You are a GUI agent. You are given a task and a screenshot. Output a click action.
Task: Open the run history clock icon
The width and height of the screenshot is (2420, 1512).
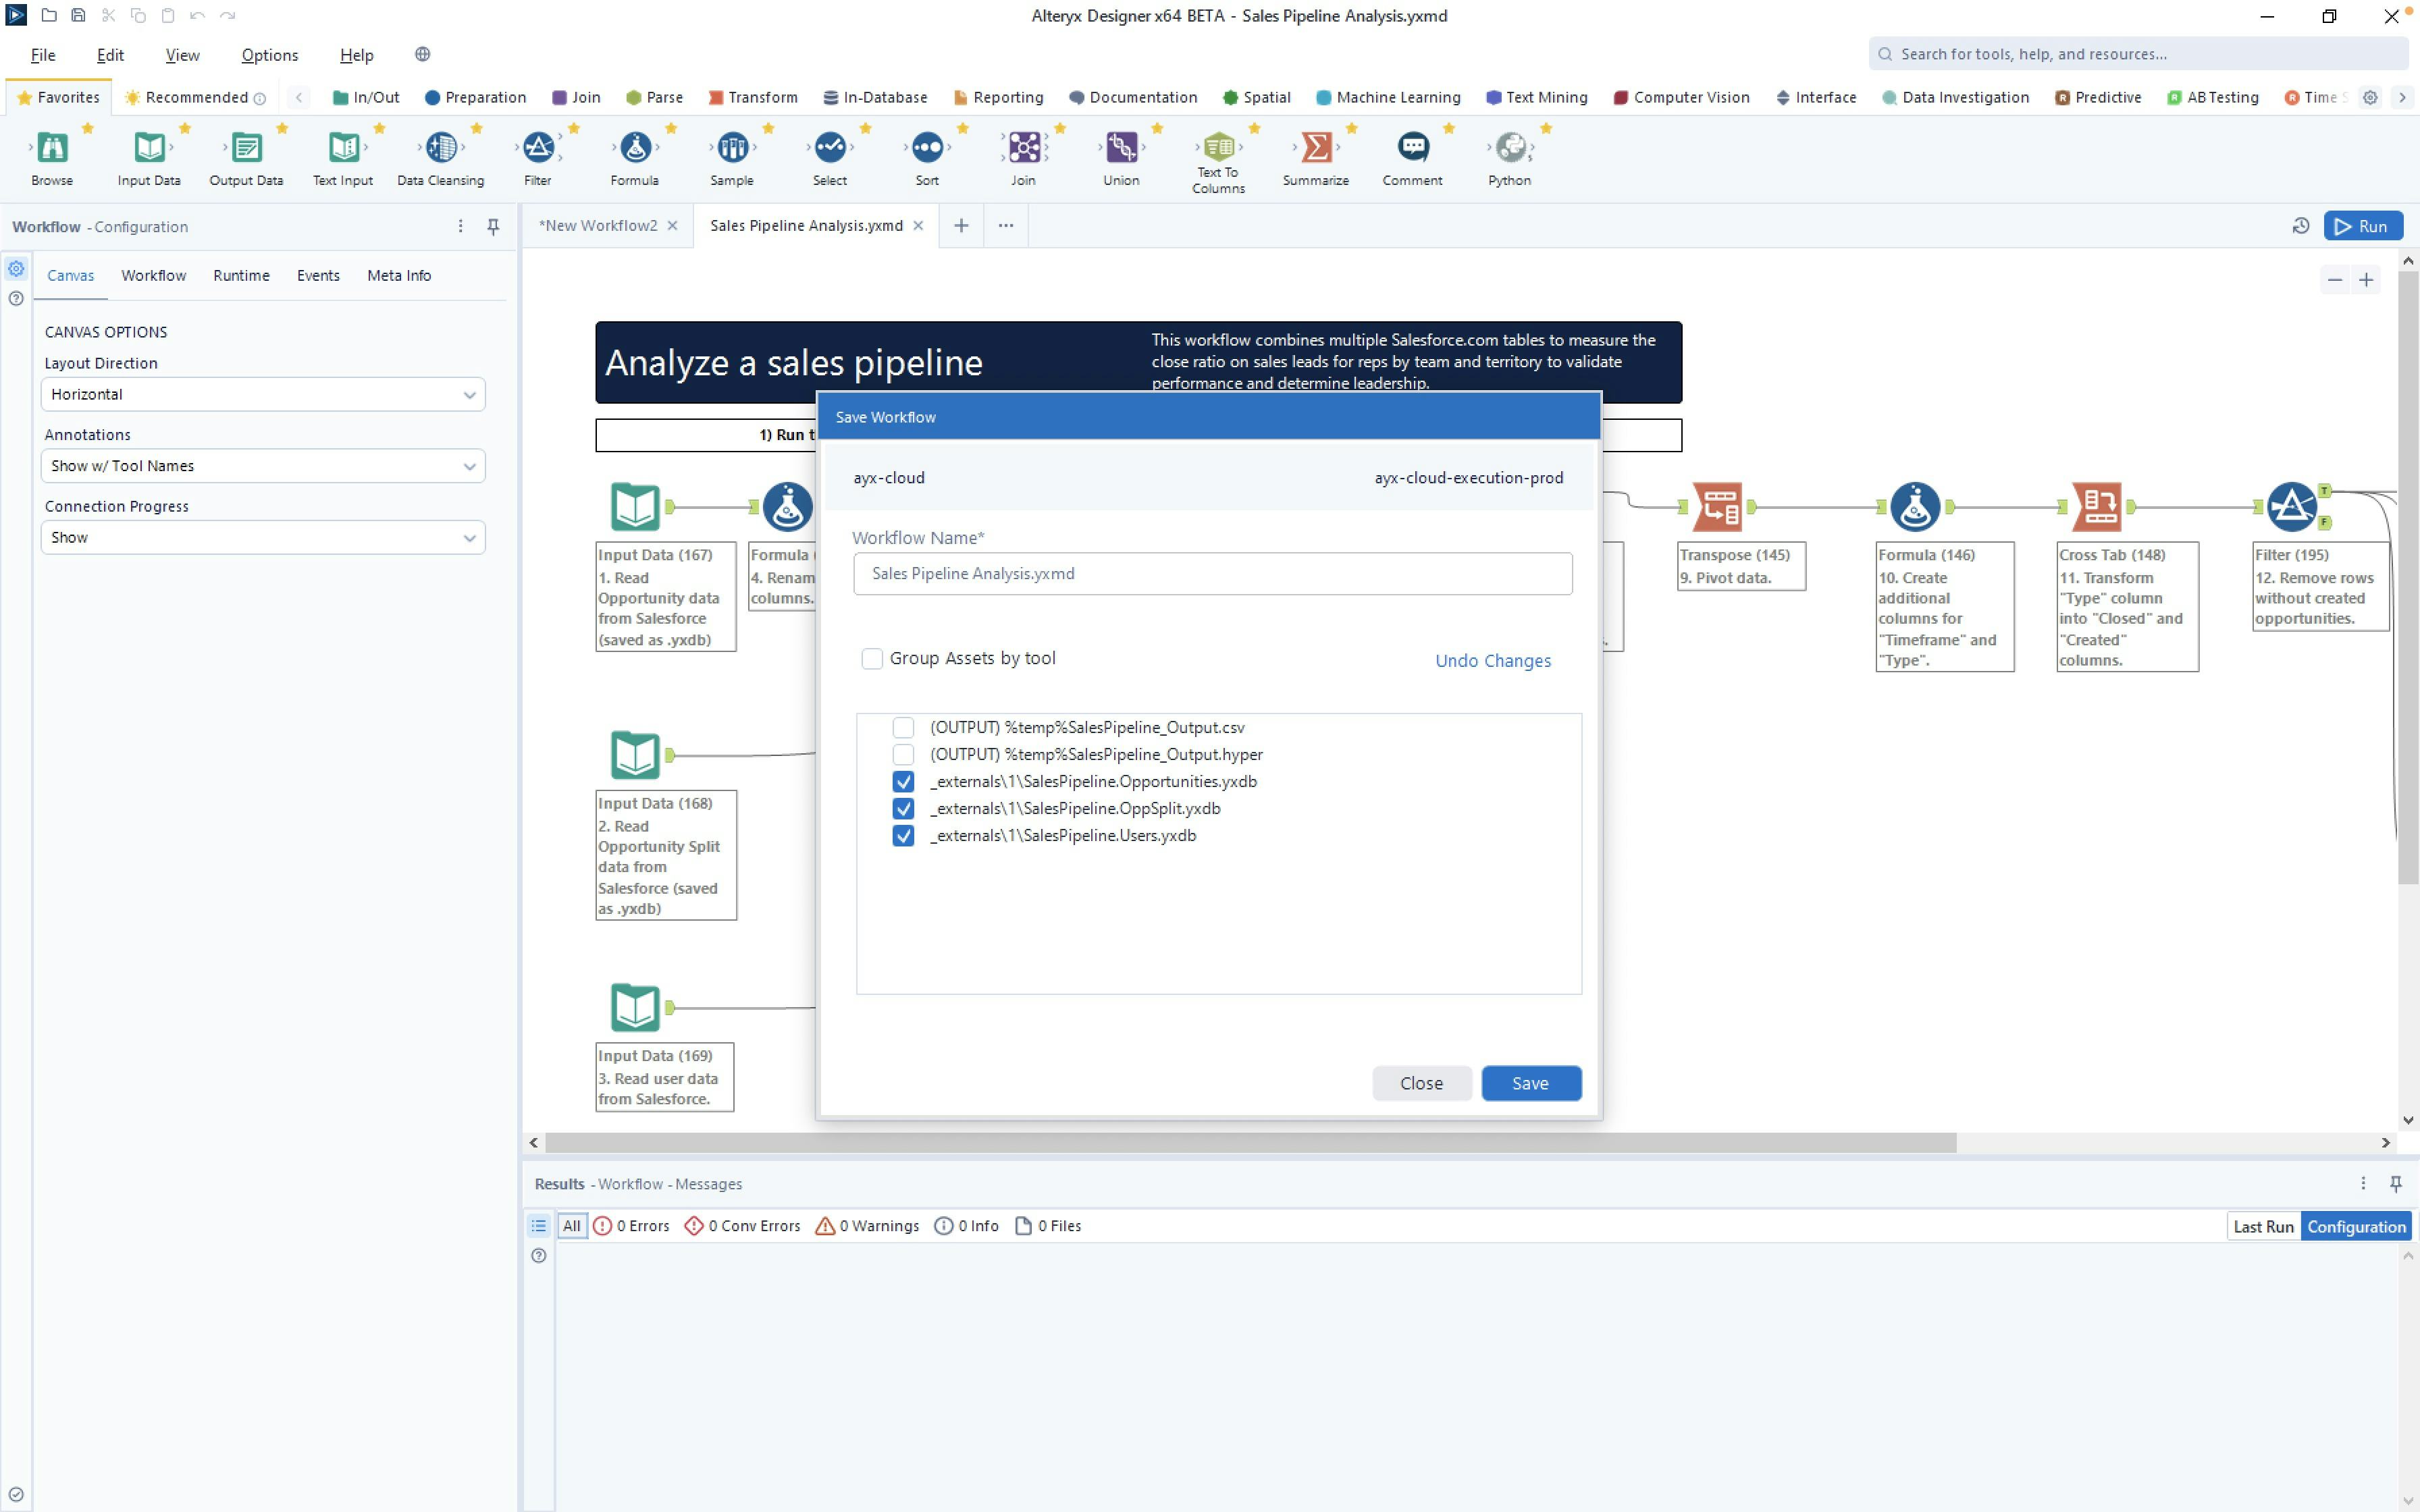2300,226
